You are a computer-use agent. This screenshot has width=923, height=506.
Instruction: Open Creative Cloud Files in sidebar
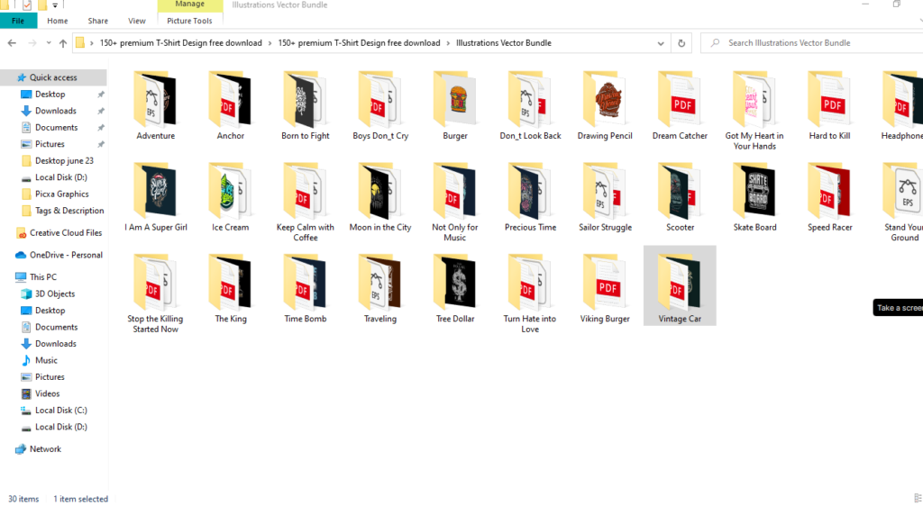coord(66,232)
